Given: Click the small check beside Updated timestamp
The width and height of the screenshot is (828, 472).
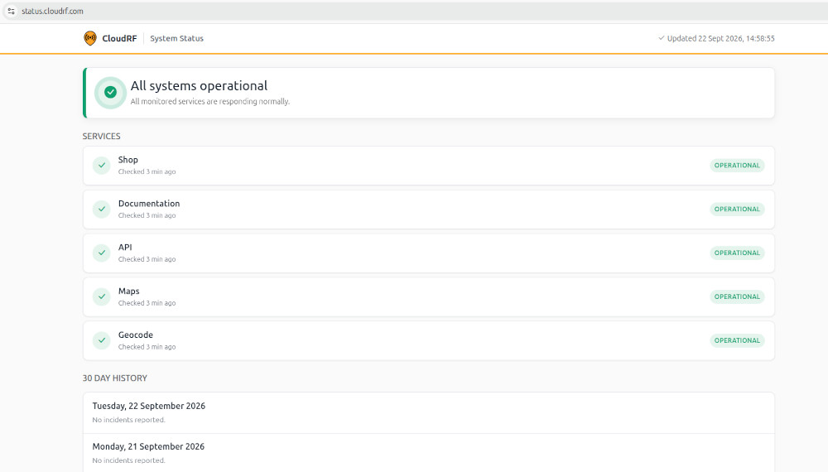Looking at the screenshot, I should pos(661,38).
